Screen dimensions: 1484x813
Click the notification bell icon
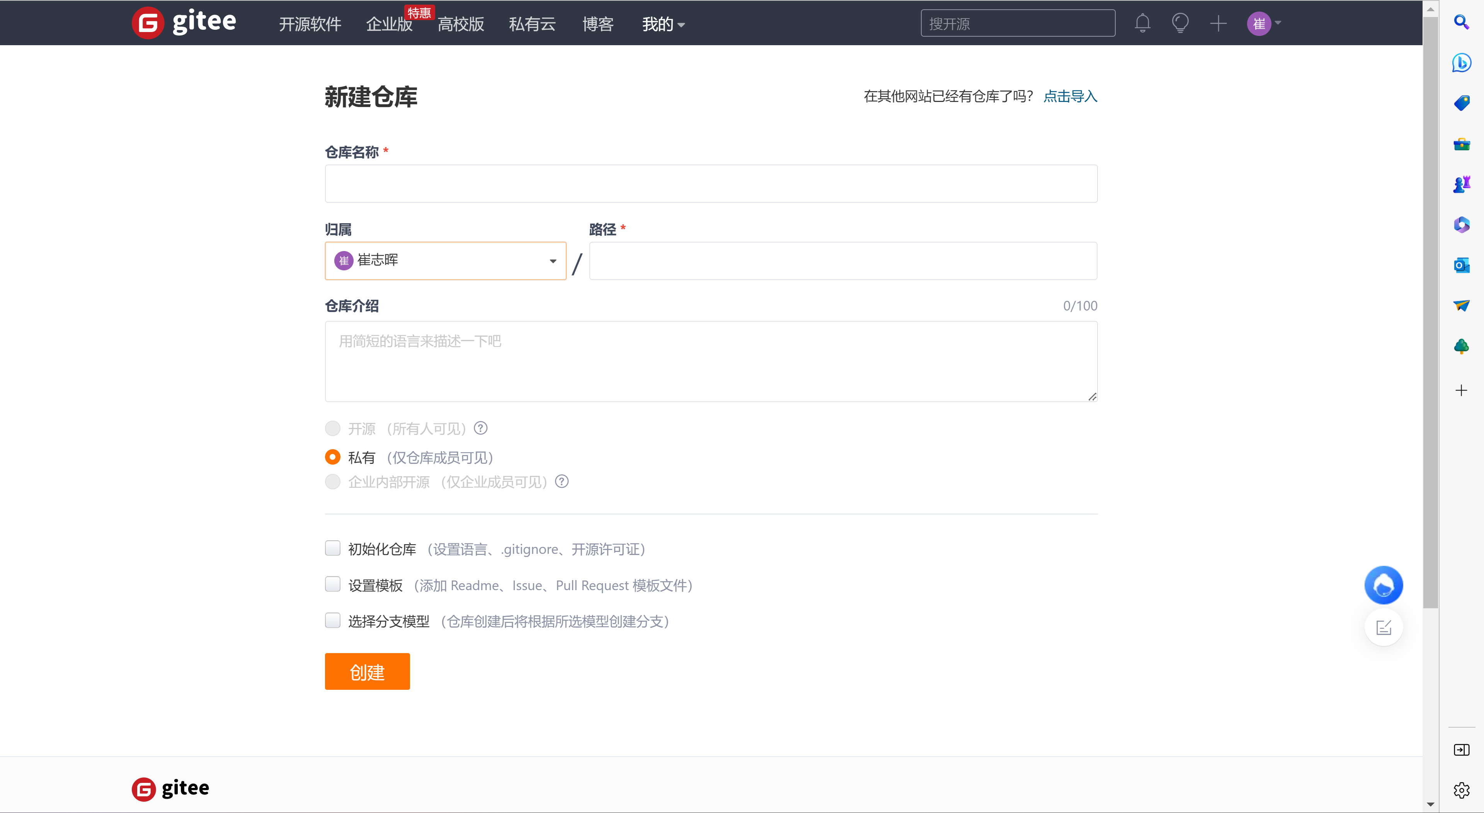point(1142,24)
